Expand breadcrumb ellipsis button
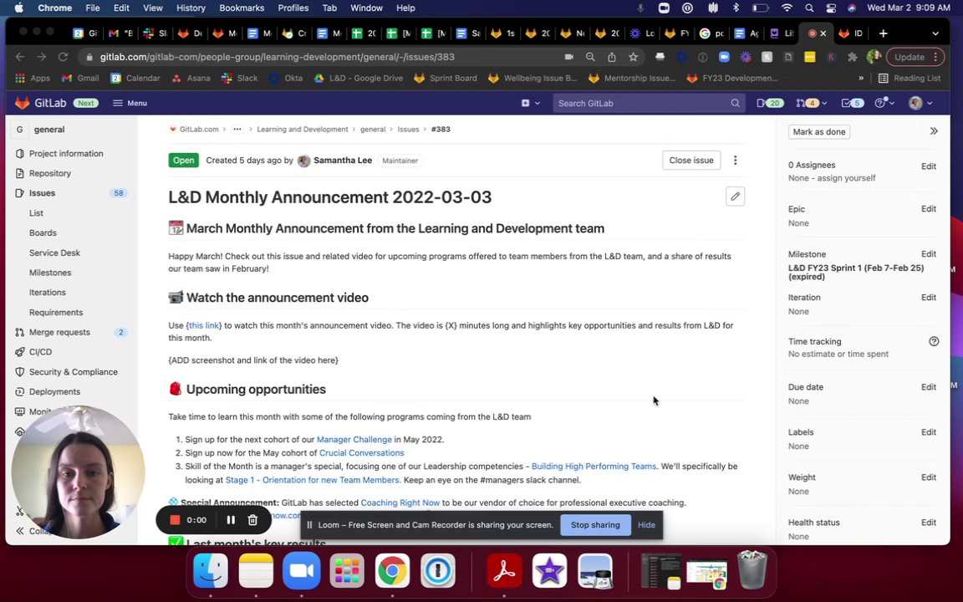This screenshot has width=963, height=602. pos(237,130)
